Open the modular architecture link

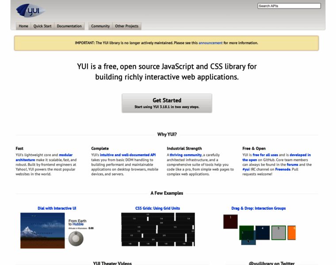click(44, 157)
